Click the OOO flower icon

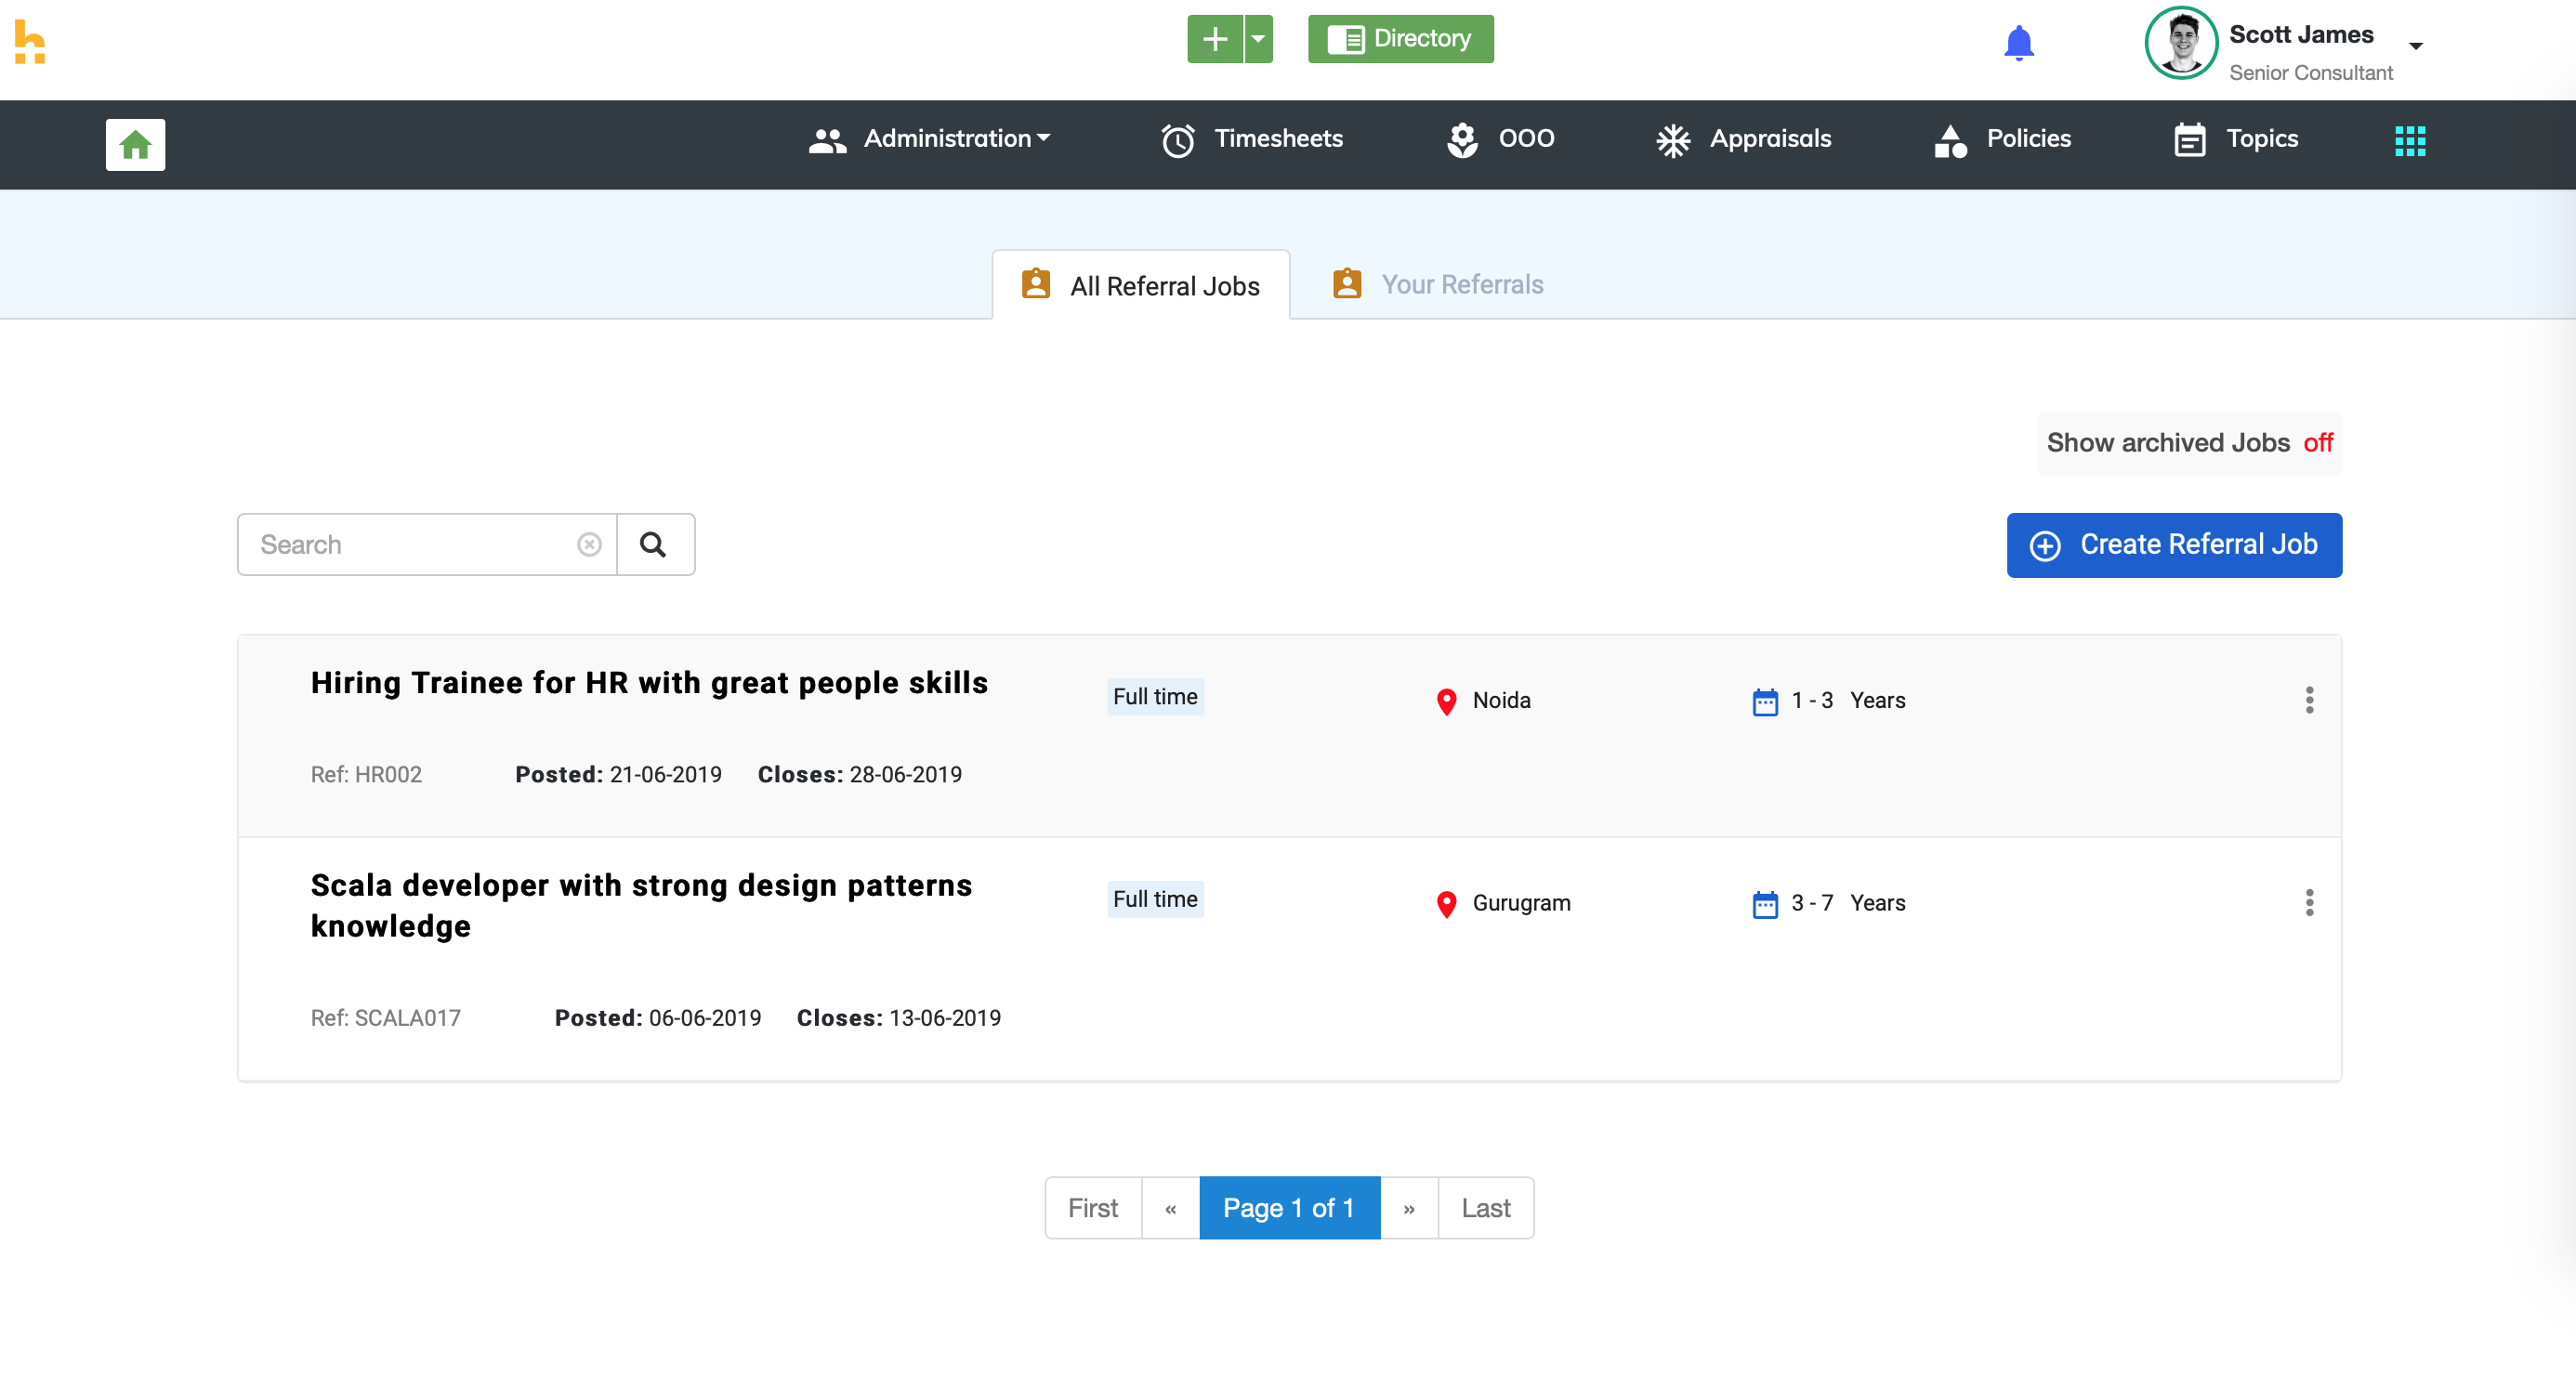coord(1462,140)
